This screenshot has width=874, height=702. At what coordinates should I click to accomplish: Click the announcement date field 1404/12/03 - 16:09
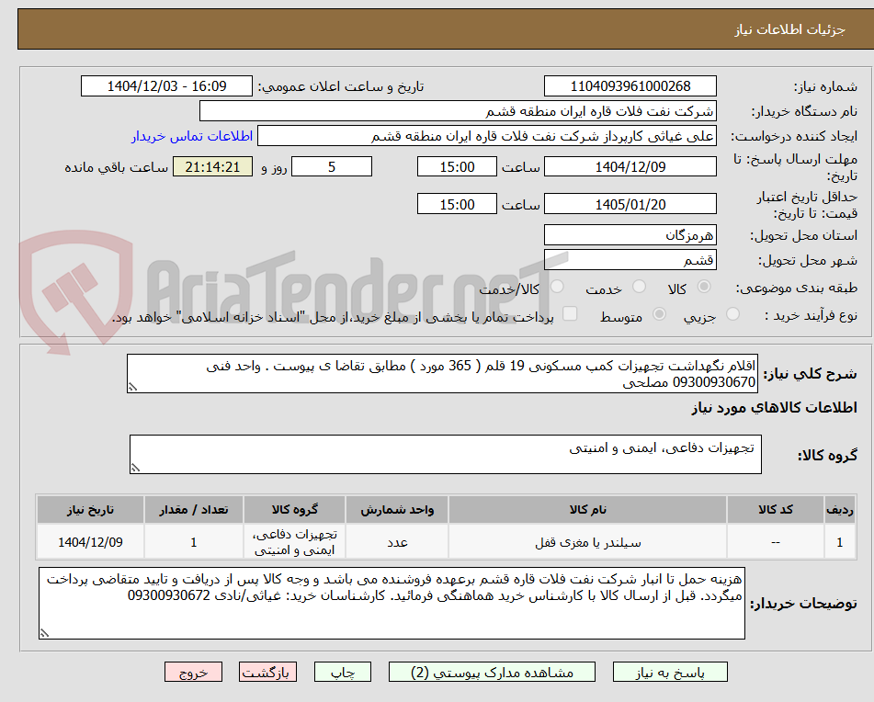[166, 86]
